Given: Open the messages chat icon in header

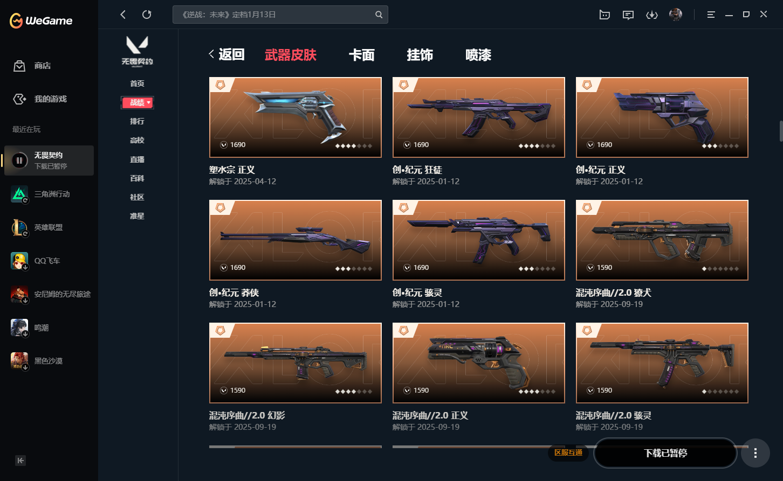Looking at the screenshot, I should [628, 15].
